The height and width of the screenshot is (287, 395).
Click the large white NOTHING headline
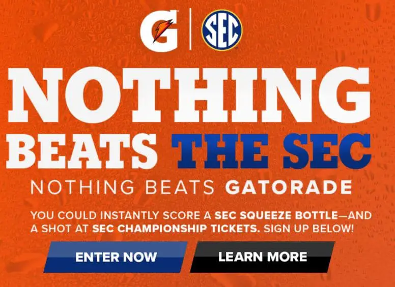click(189, 95)
